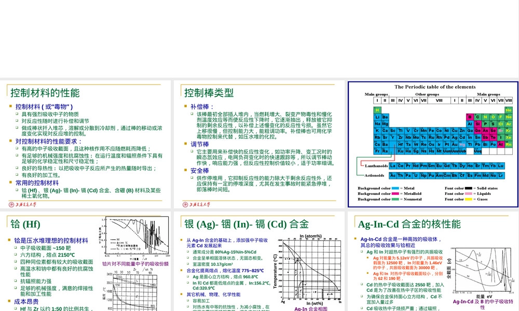The image size is (519, 311).
Task: Click the 常用的控制材料 bullet heading
Action: [x=37, y=183]
